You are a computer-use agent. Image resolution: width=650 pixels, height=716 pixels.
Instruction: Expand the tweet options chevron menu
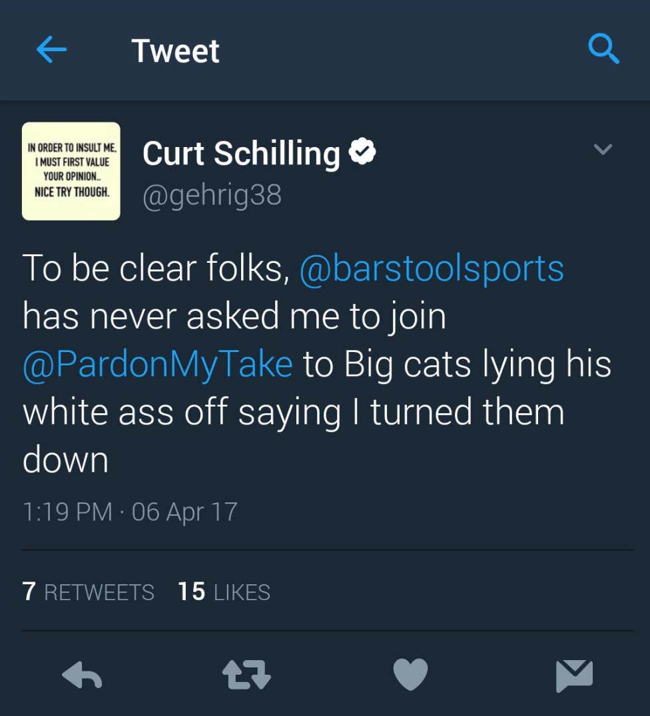pyautogui.click(x=603, y=149)
